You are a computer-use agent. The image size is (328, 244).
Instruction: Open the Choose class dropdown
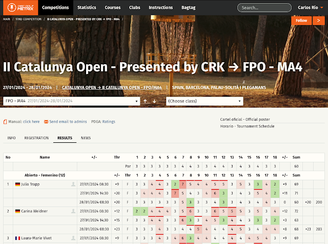204,101
